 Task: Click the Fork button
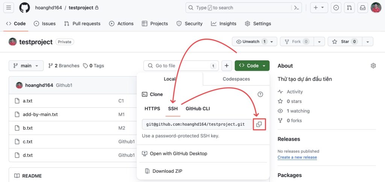[297, 42]
